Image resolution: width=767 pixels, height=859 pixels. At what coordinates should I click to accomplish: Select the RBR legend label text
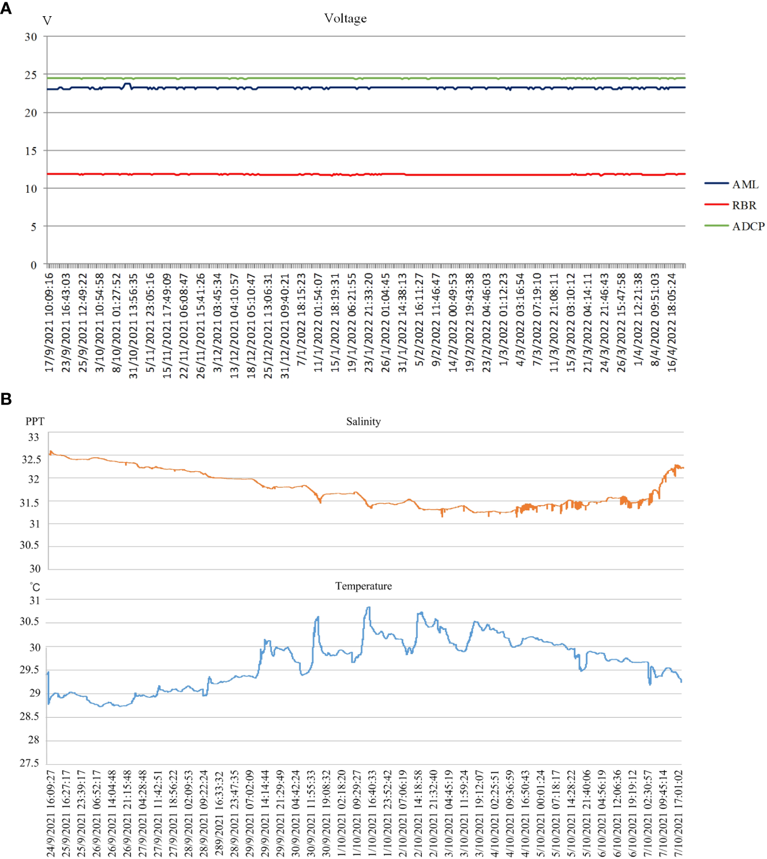744,206
